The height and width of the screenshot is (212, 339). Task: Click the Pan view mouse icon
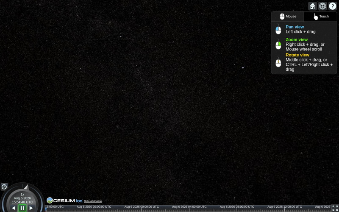point(278,29)
